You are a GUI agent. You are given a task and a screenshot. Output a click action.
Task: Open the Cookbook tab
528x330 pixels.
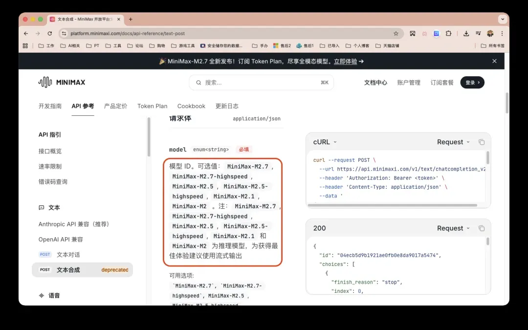[x=191, y=106]
